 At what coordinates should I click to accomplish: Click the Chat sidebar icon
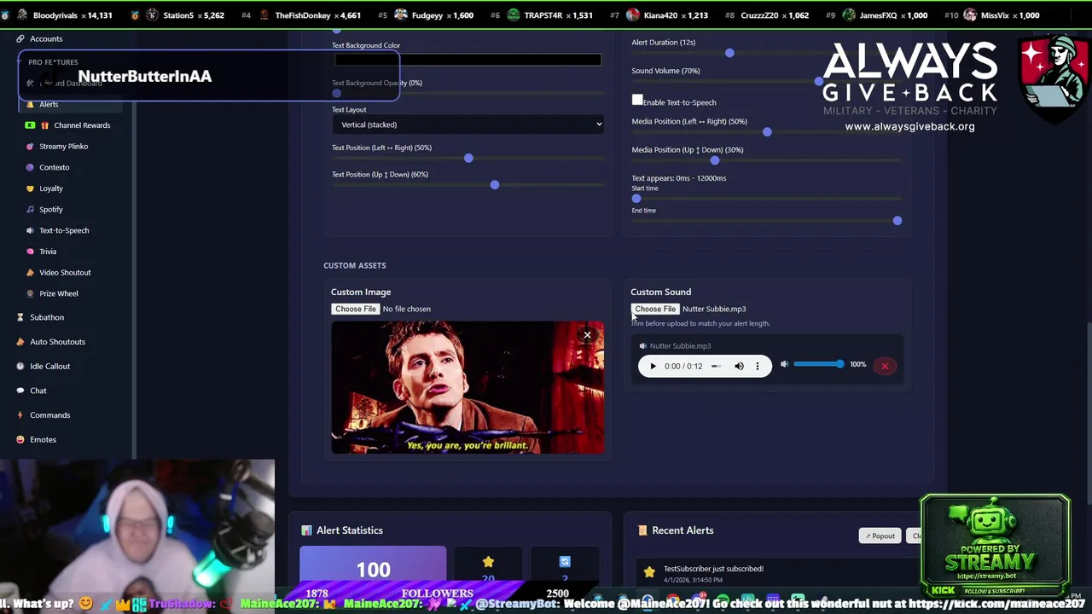click(x=20, y=391)
